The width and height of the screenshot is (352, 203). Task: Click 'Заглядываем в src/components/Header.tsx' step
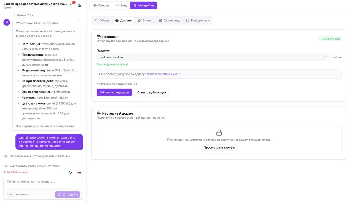(x=40, y=156)
